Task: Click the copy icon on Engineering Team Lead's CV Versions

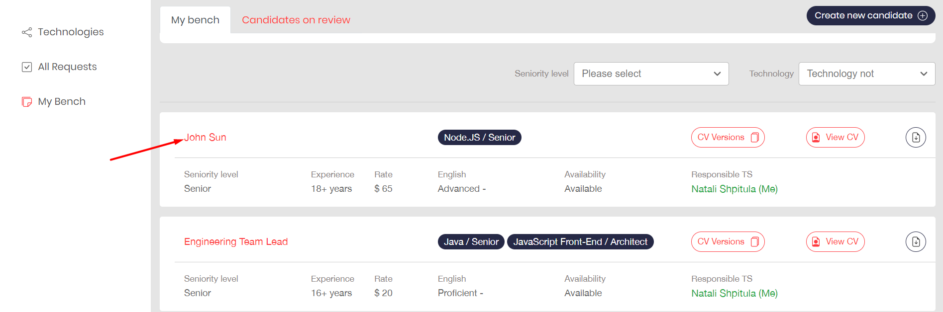Action: (754, 242)
